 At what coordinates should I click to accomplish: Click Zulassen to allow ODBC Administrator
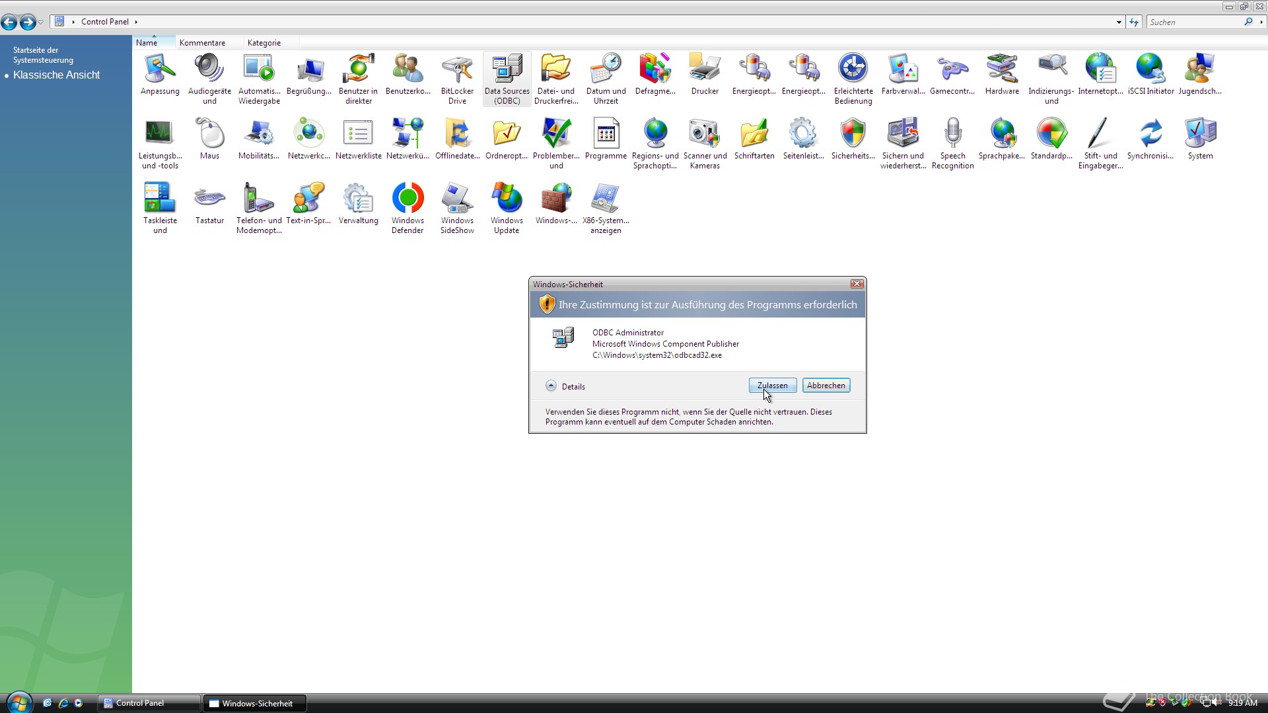point(772,386)
